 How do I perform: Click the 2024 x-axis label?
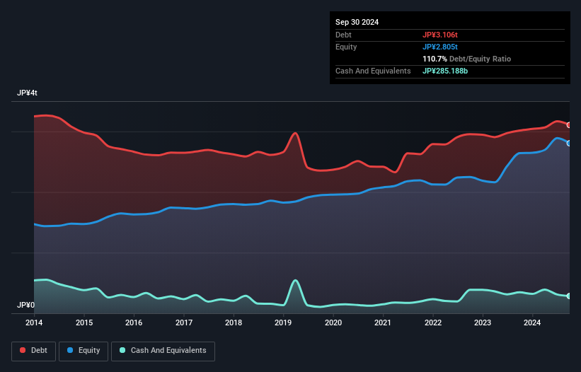pos(532,322)
